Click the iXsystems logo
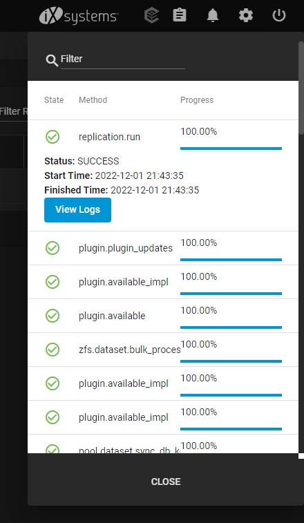The height and width of the screenshot is (523, 304). pyautogui.click(x=79, y=16)
